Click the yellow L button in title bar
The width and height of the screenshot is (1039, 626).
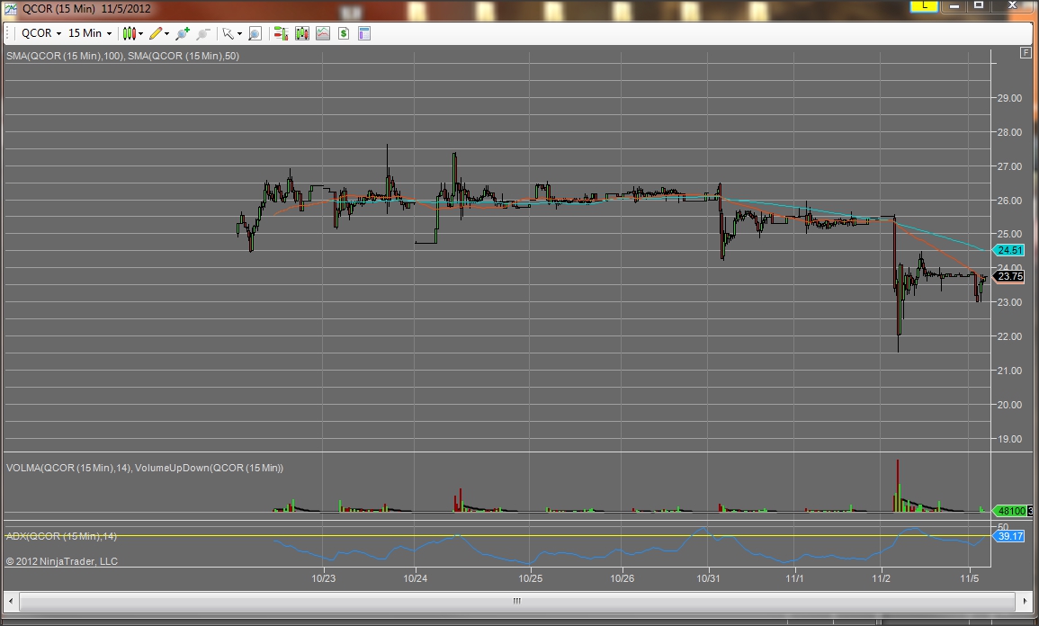(923, 6)
